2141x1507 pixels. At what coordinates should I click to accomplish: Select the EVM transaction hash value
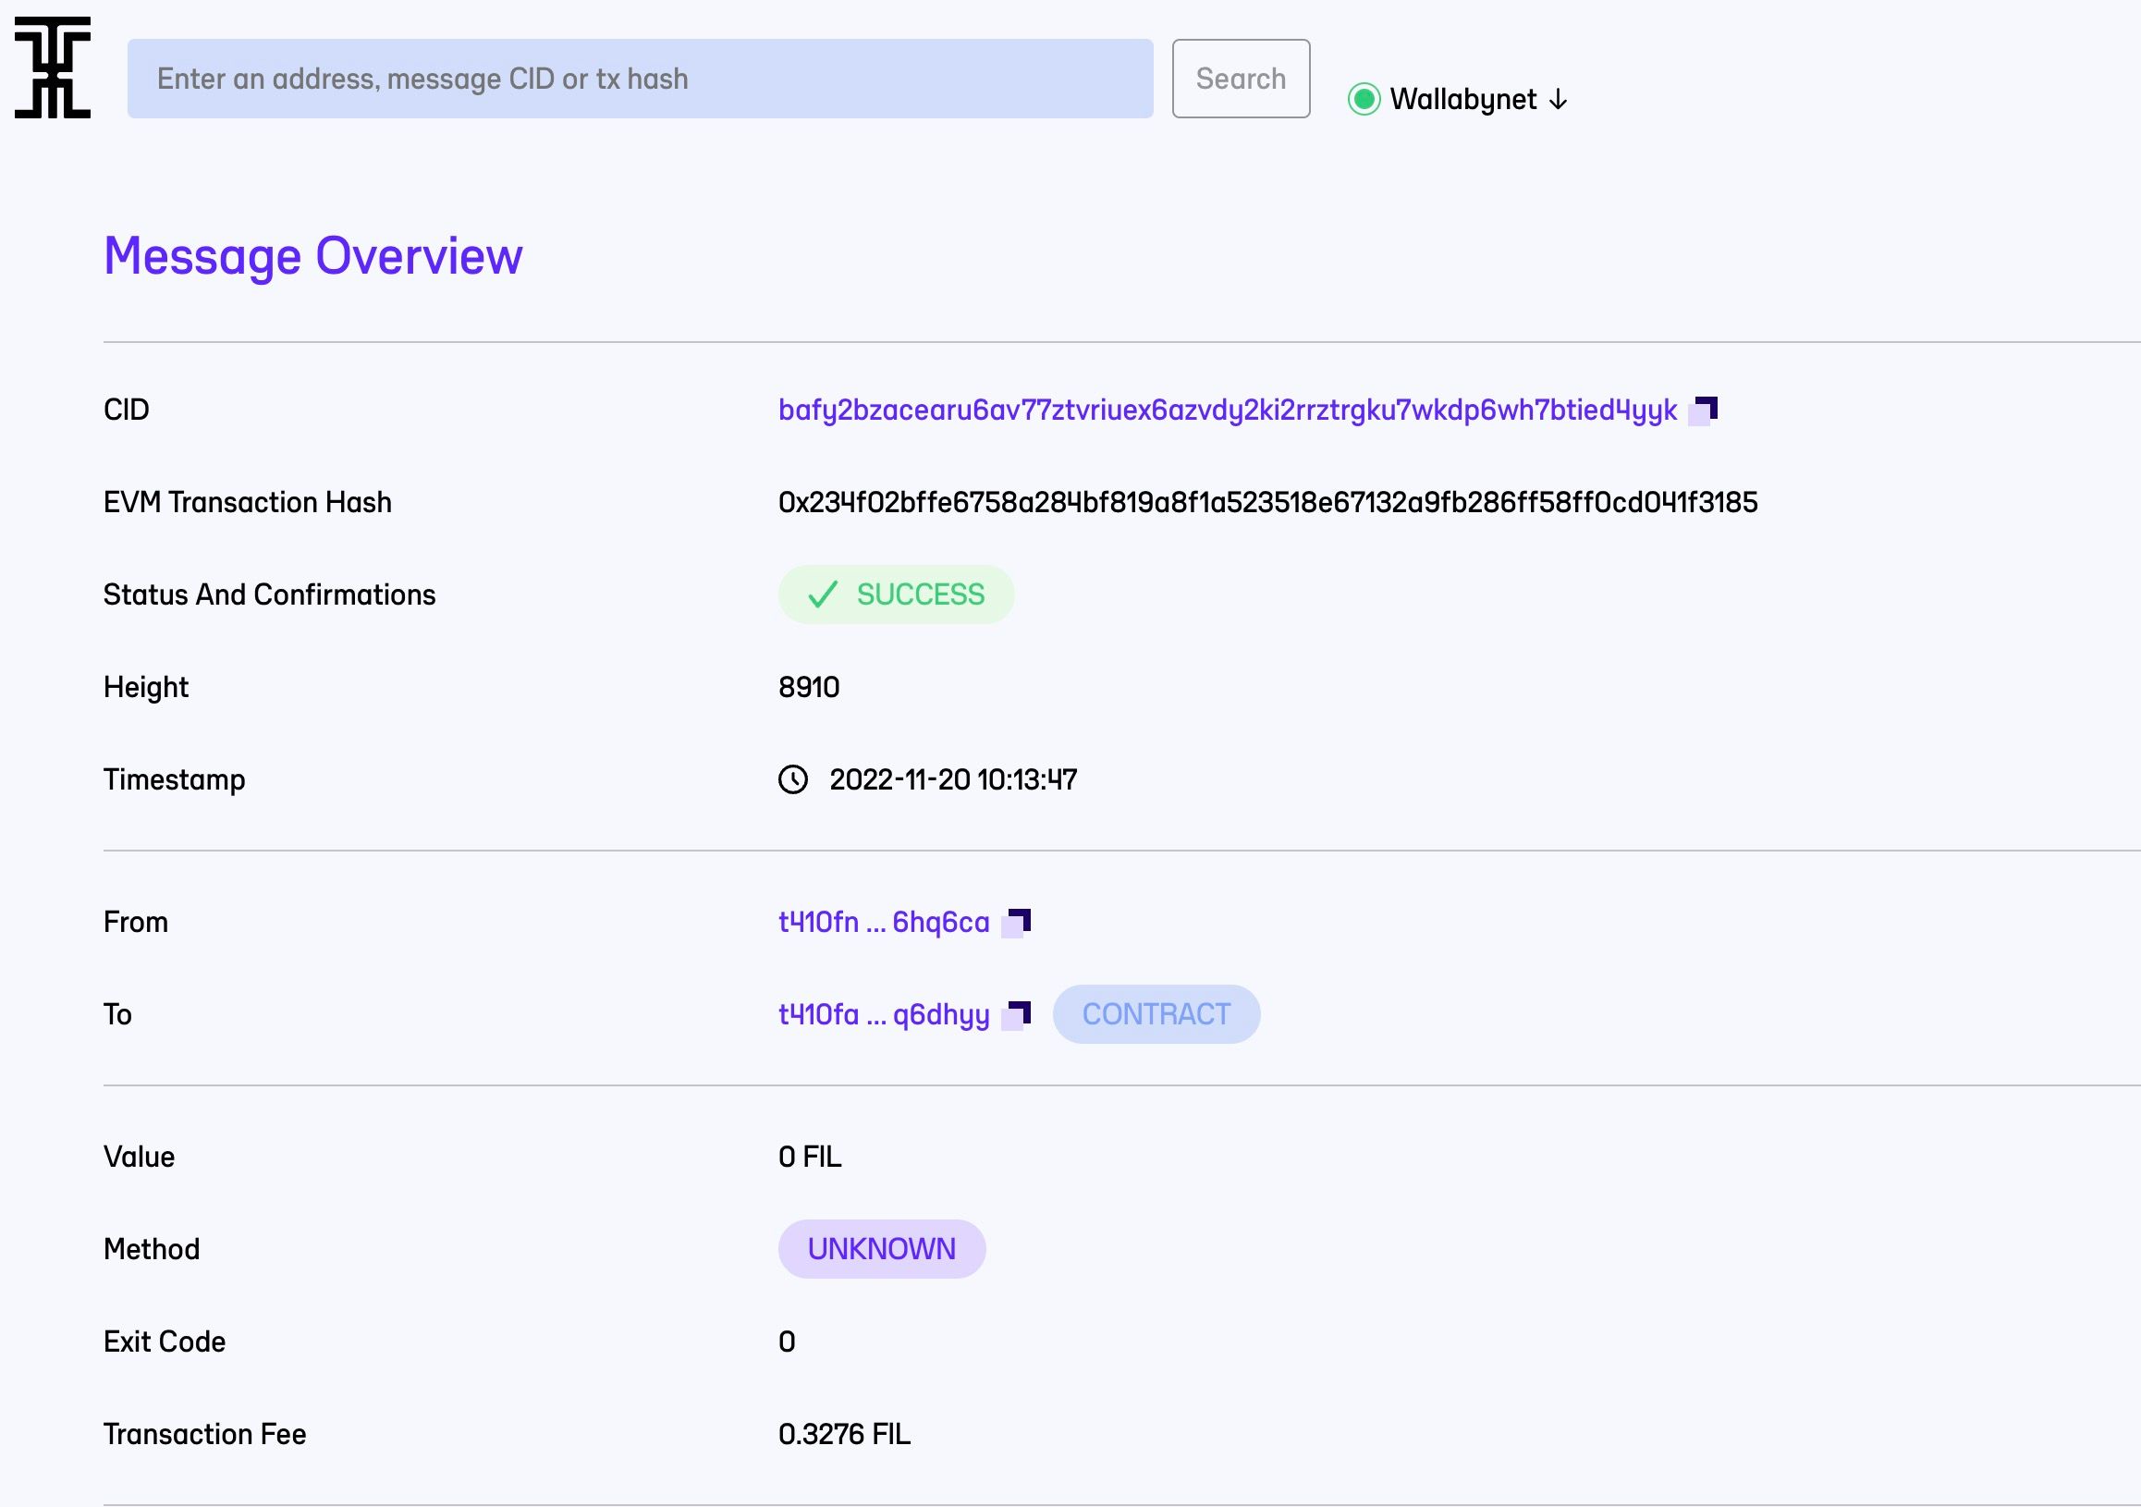(1267, 503)
